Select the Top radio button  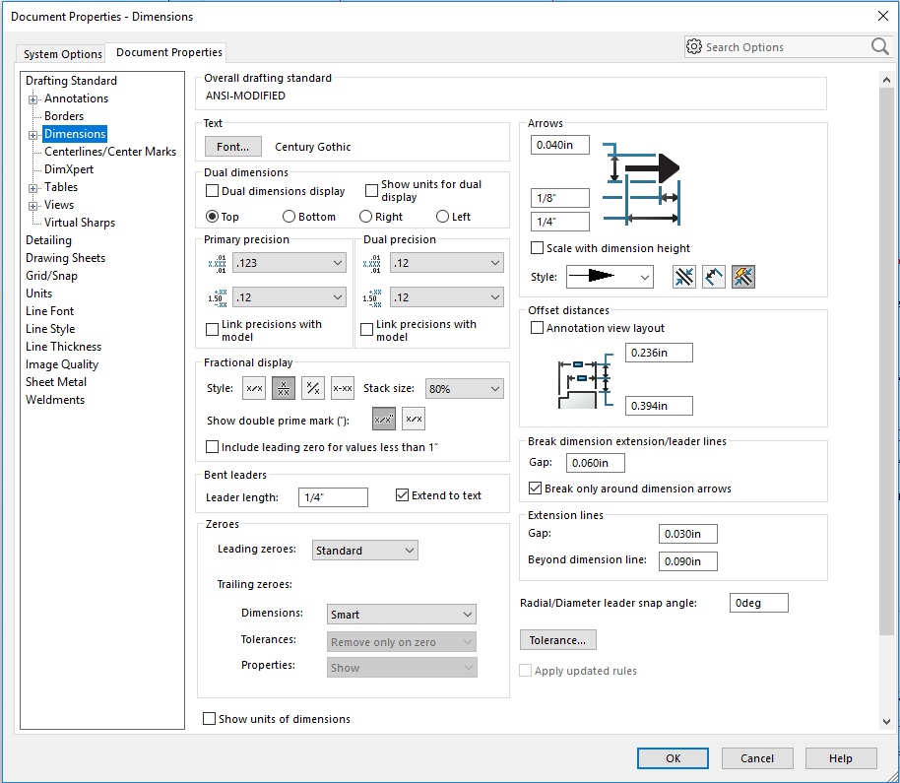[x=212, y=217]
